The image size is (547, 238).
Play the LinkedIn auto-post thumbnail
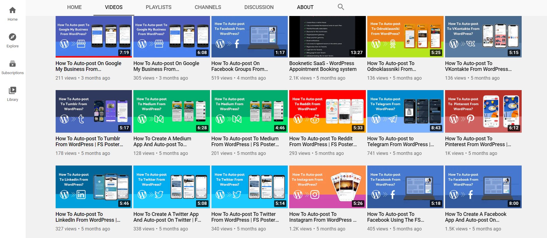coord(94,187)
